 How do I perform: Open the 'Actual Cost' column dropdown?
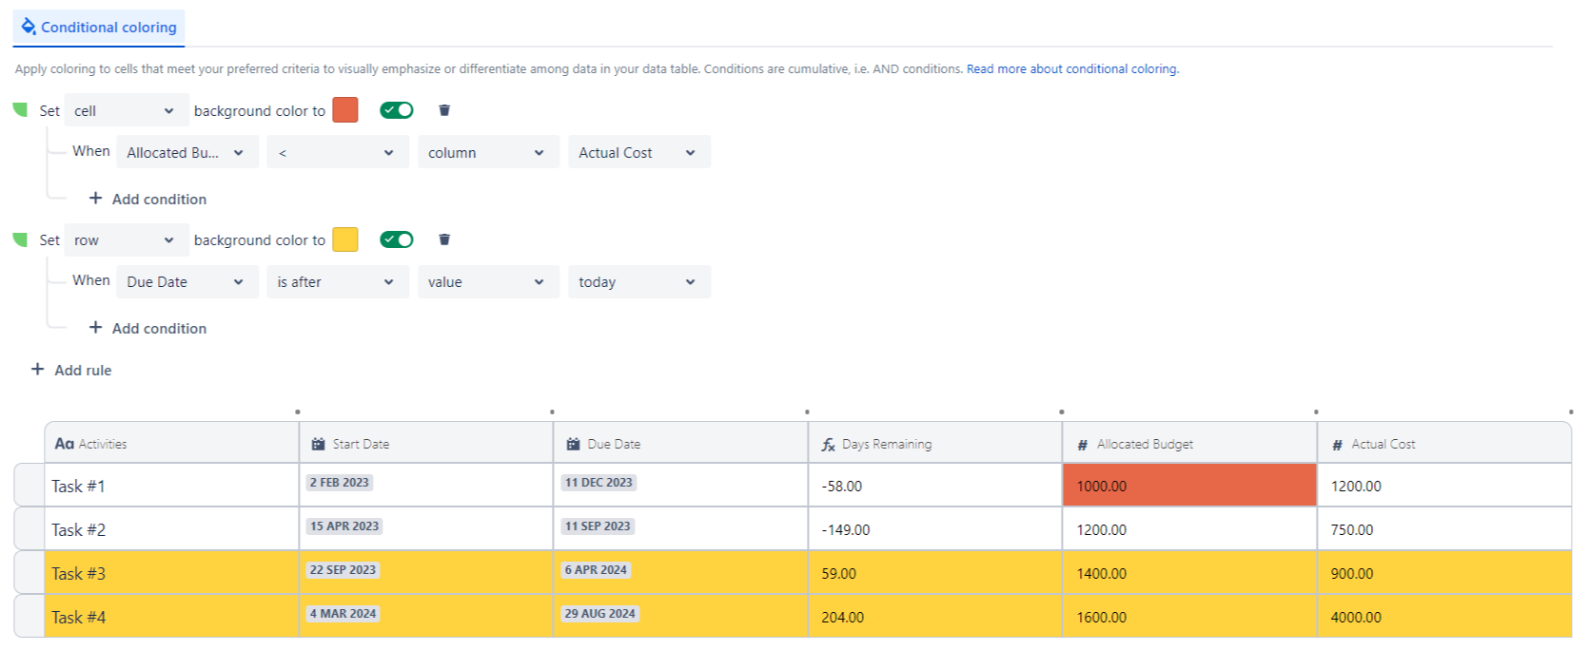(638, 153)
